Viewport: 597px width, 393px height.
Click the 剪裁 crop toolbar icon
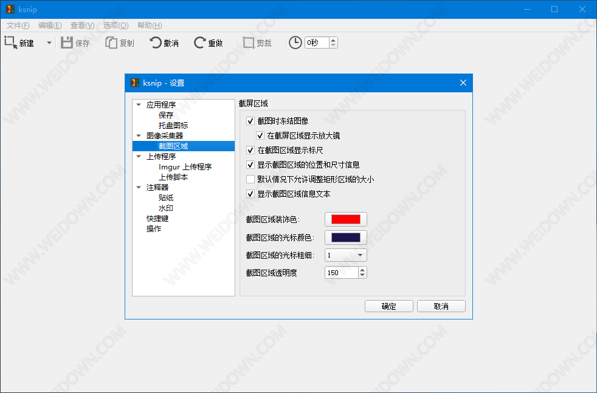click(x=248, y=43)
